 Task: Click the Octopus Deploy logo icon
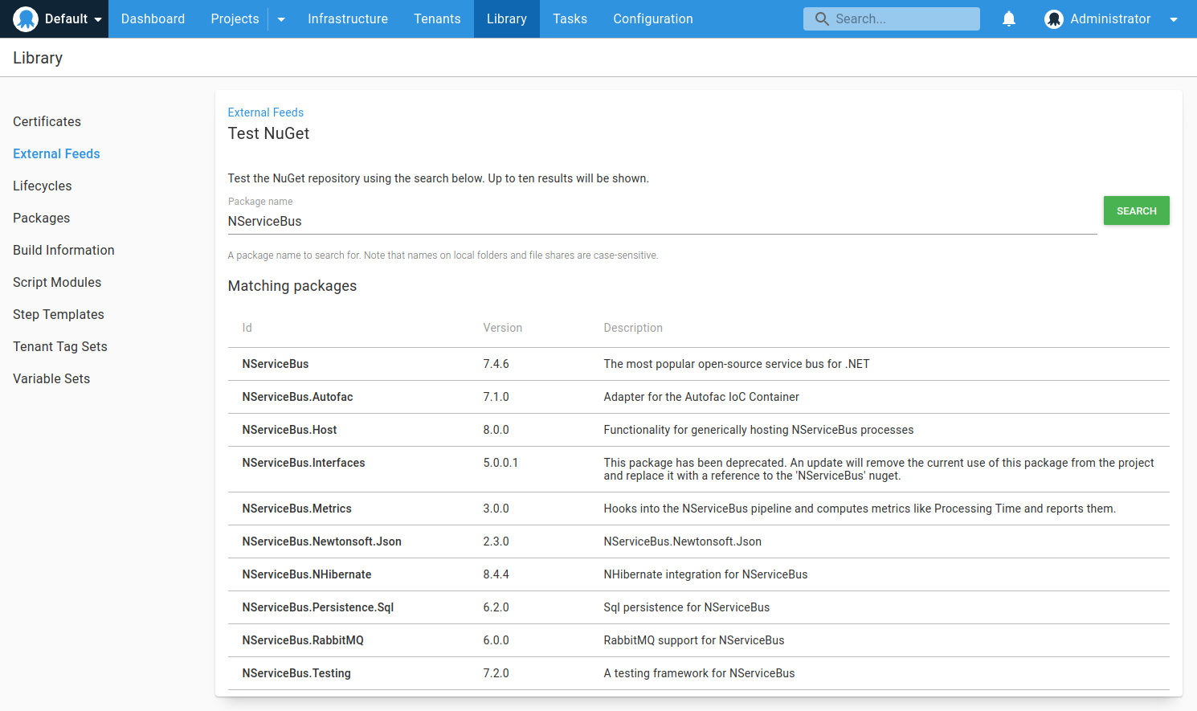pos(26,18)
